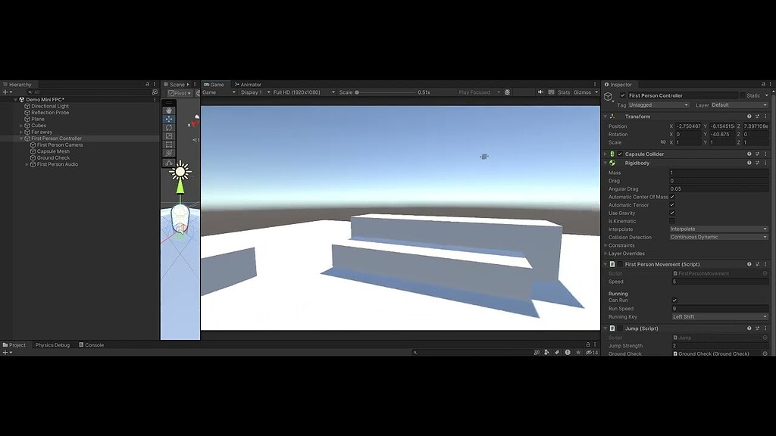Activate the Move tool
Viewport: 776px width, 436px height.
[168, 119]
